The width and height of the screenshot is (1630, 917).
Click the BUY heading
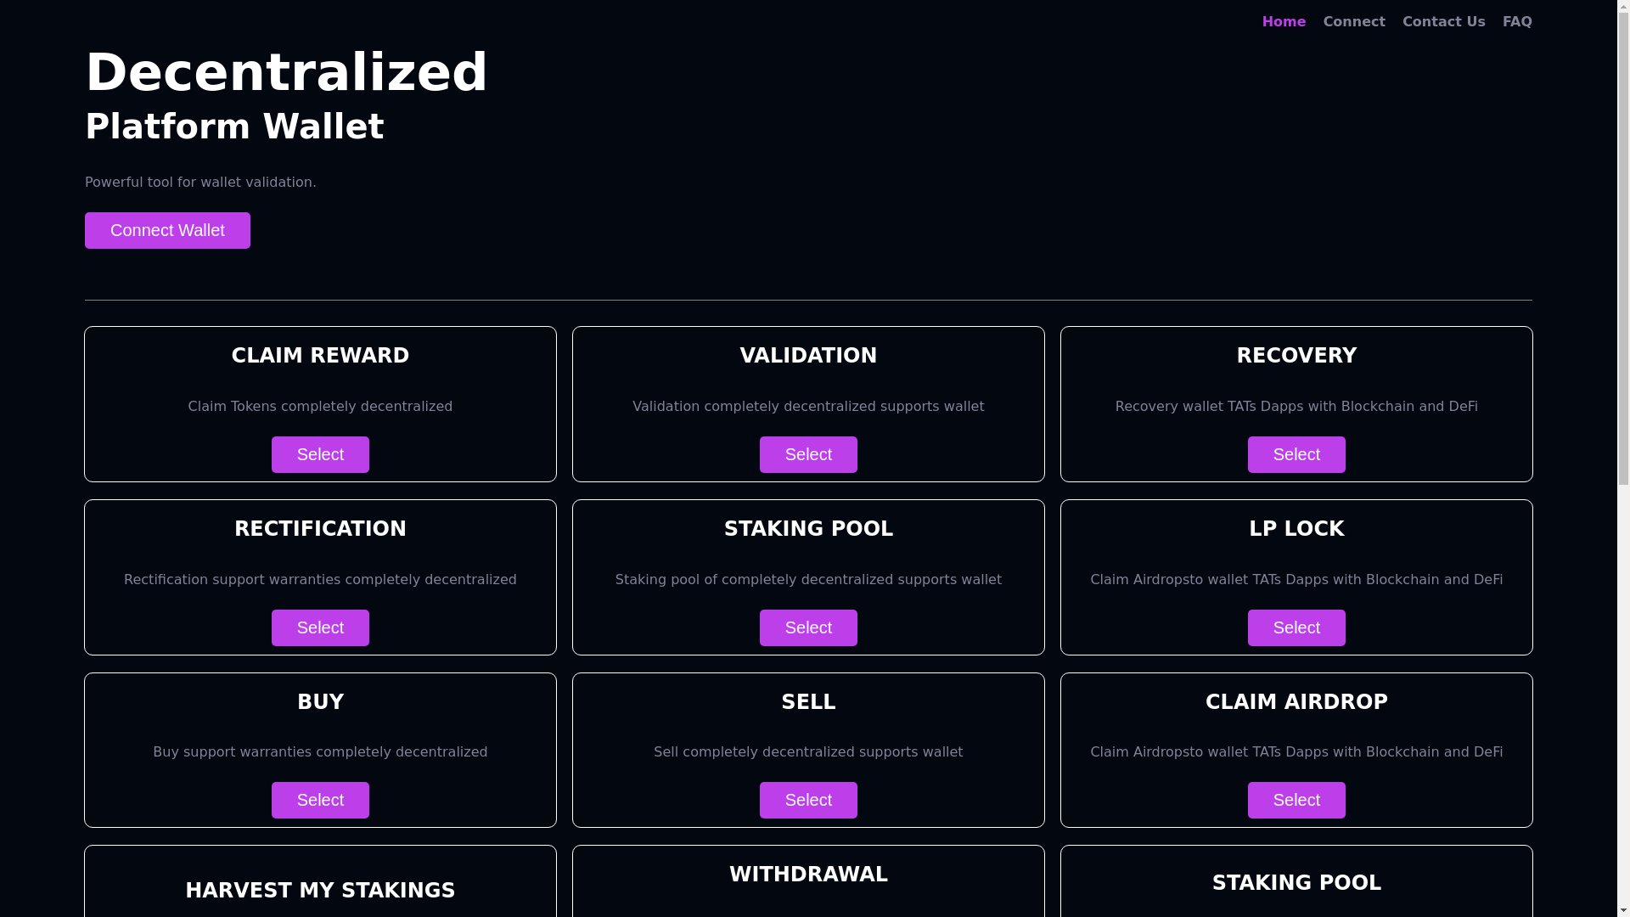[x=320, y=701]
